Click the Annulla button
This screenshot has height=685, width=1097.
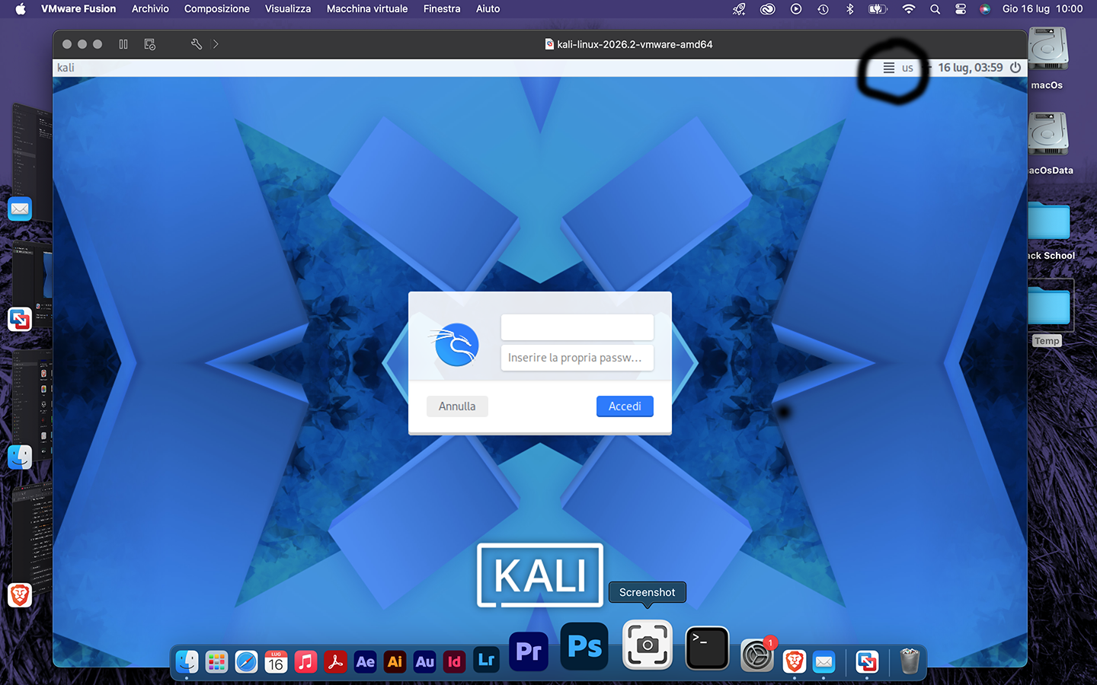457,406
